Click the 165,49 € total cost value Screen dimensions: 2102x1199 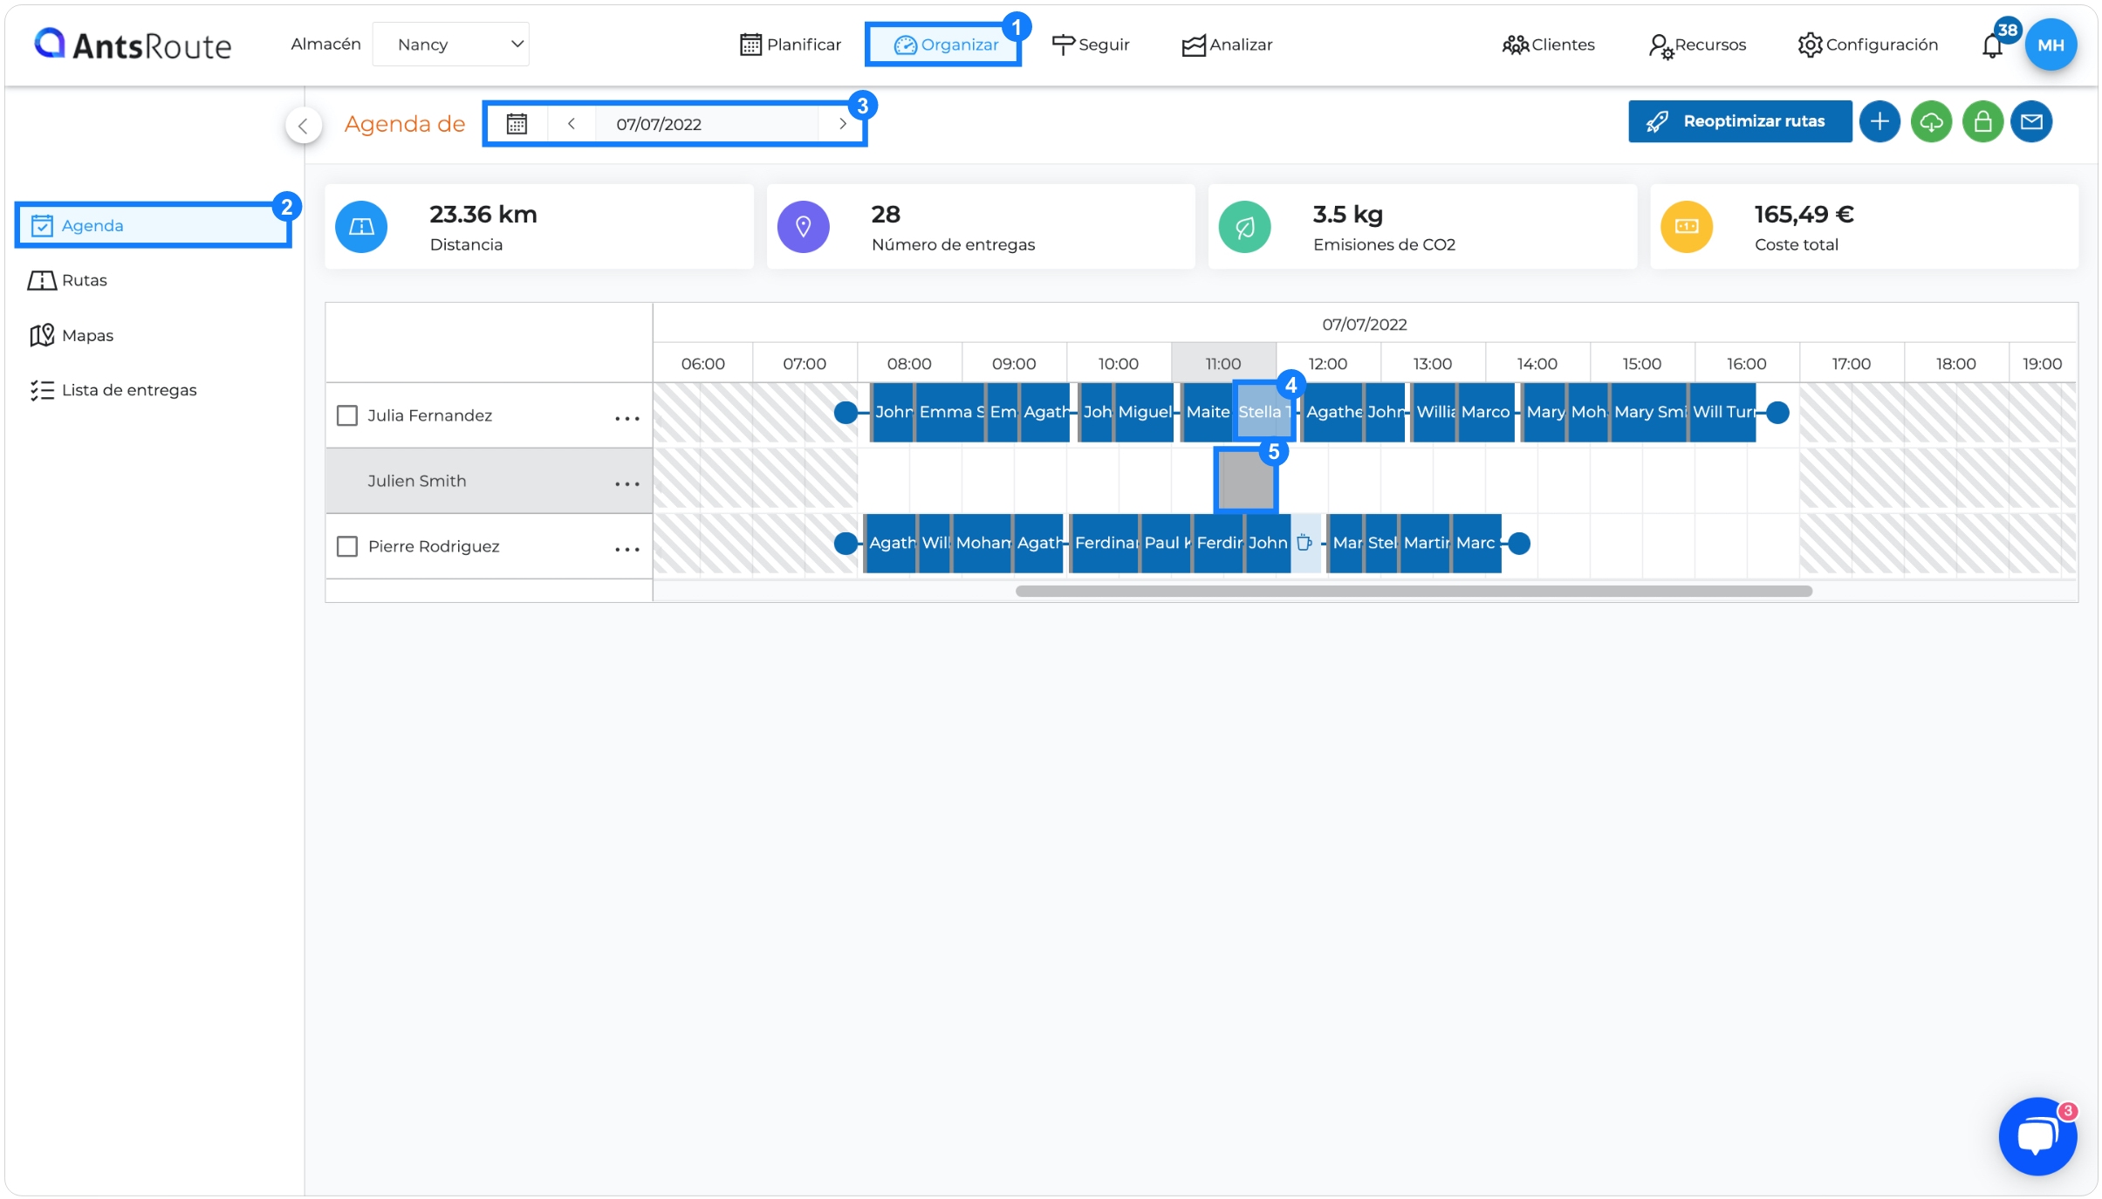pos(1804,214)
